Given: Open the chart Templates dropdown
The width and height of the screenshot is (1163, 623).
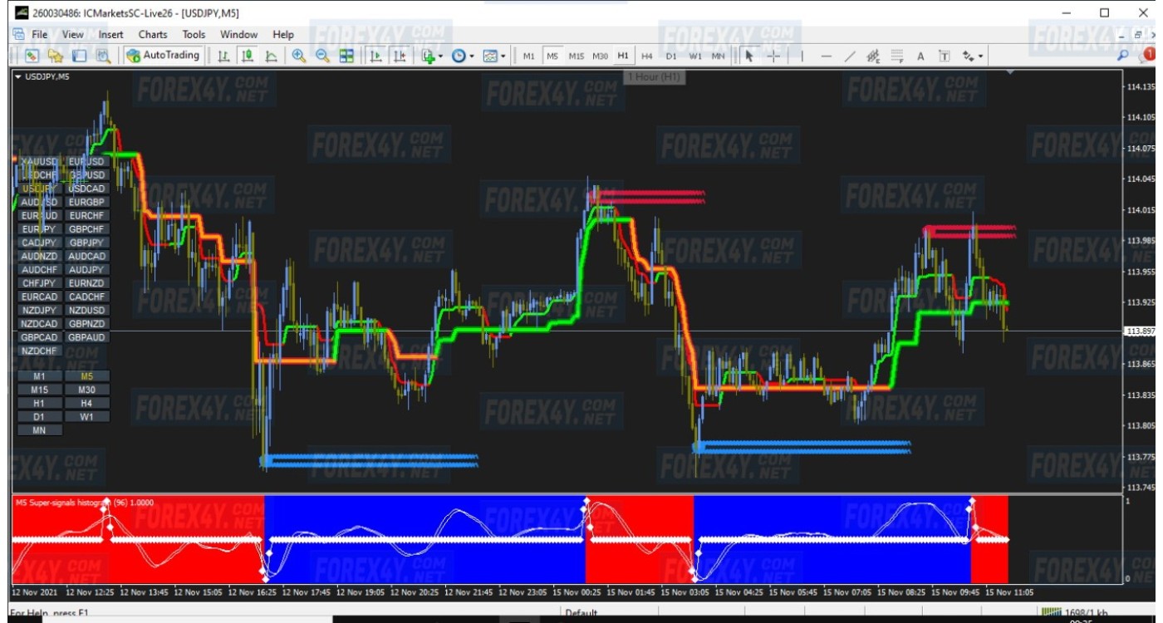Looking at the screenshot, I should (x=493, y=56).
